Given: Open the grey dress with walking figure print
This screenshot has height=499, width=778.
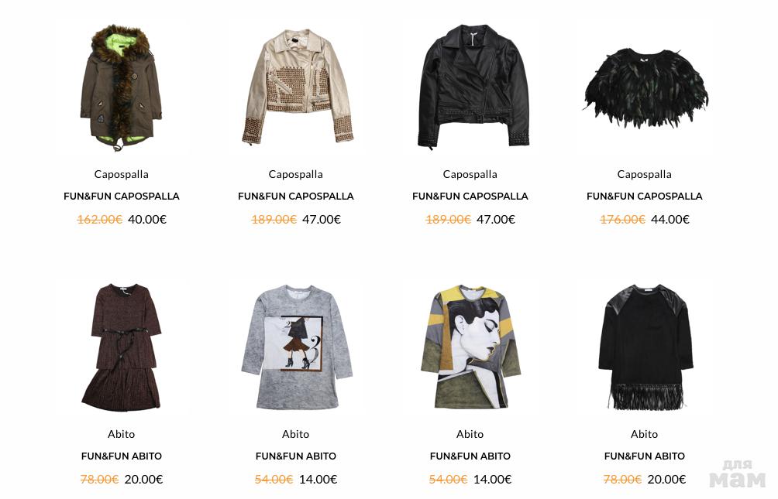Looking at the screenshot, I should click(297, 347).
